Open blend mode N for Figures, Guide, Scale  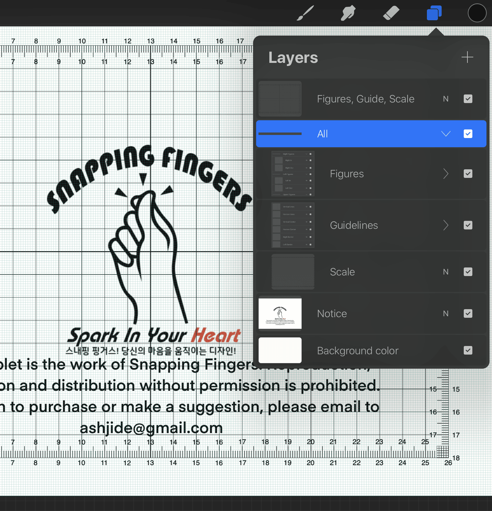click(445, 99)
